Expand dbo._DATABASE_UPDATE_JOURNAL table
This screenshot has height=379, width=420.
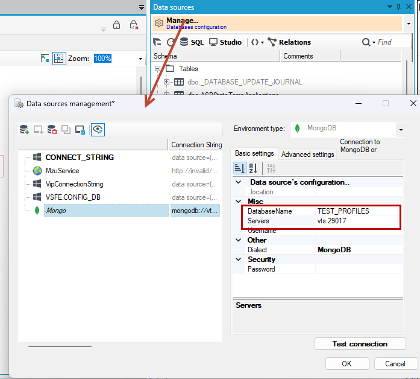166,82
